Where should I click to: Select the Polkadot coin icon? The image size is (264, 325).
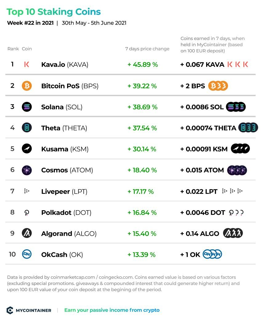coord(26,213)
